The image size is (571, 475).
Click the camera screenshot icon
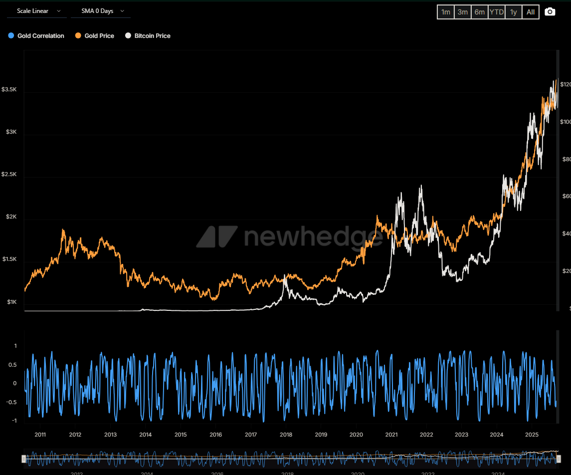(x=550, y=12)
